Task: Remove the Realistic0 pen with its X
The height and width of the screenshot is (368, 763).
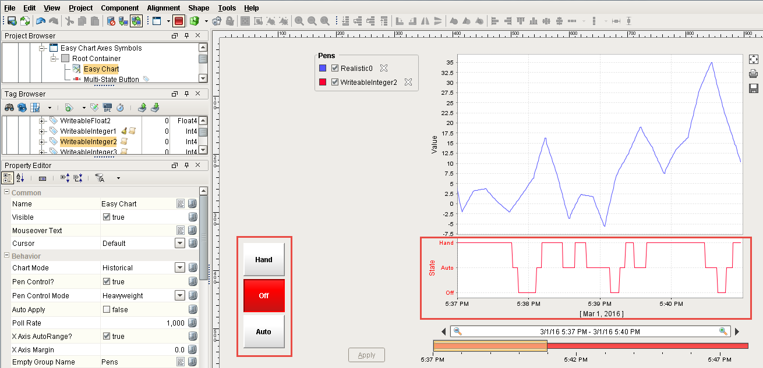Action: tap(384, 68)
